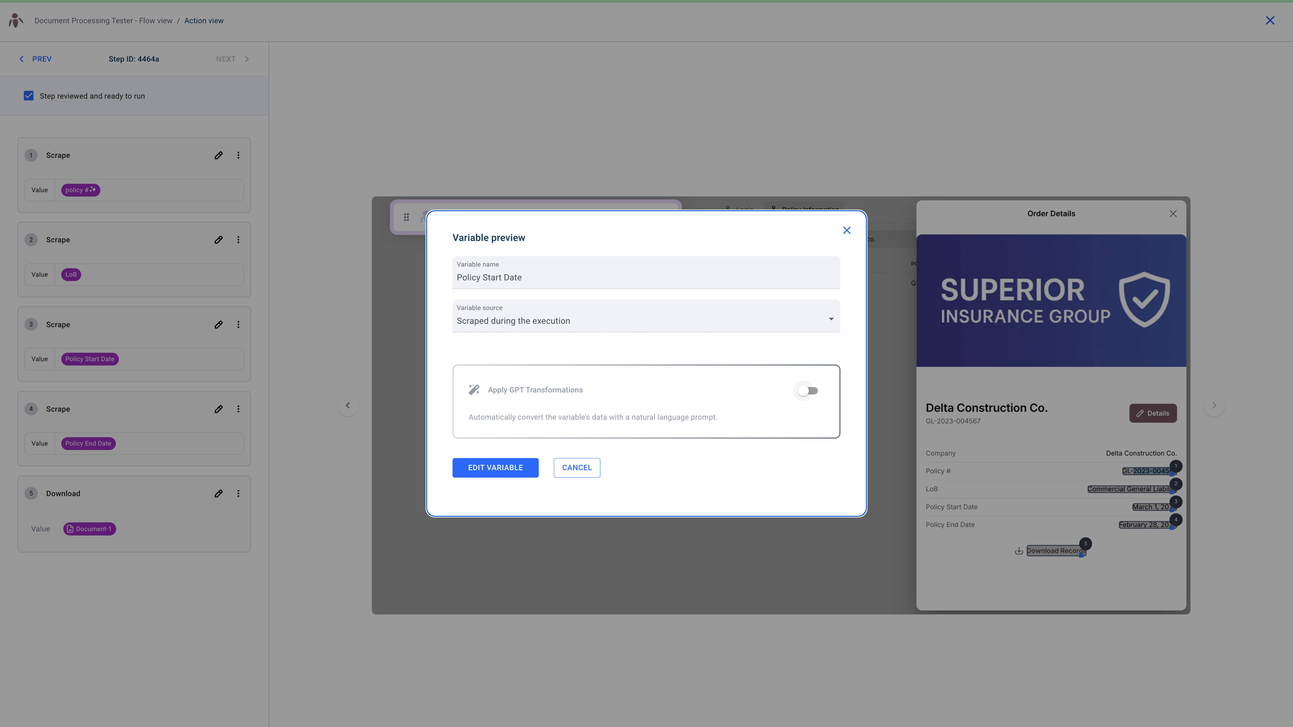
Task: Open the Document Processing Tester - Flow view breadcrumb
Action: click(103, 21)
